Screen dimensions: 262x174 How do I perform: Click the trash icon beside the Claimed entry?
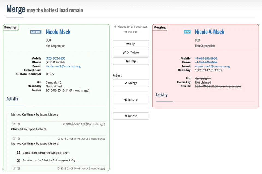(18, 124)
